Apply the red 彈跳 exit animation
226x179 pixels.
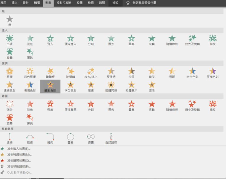coord(30,119)
